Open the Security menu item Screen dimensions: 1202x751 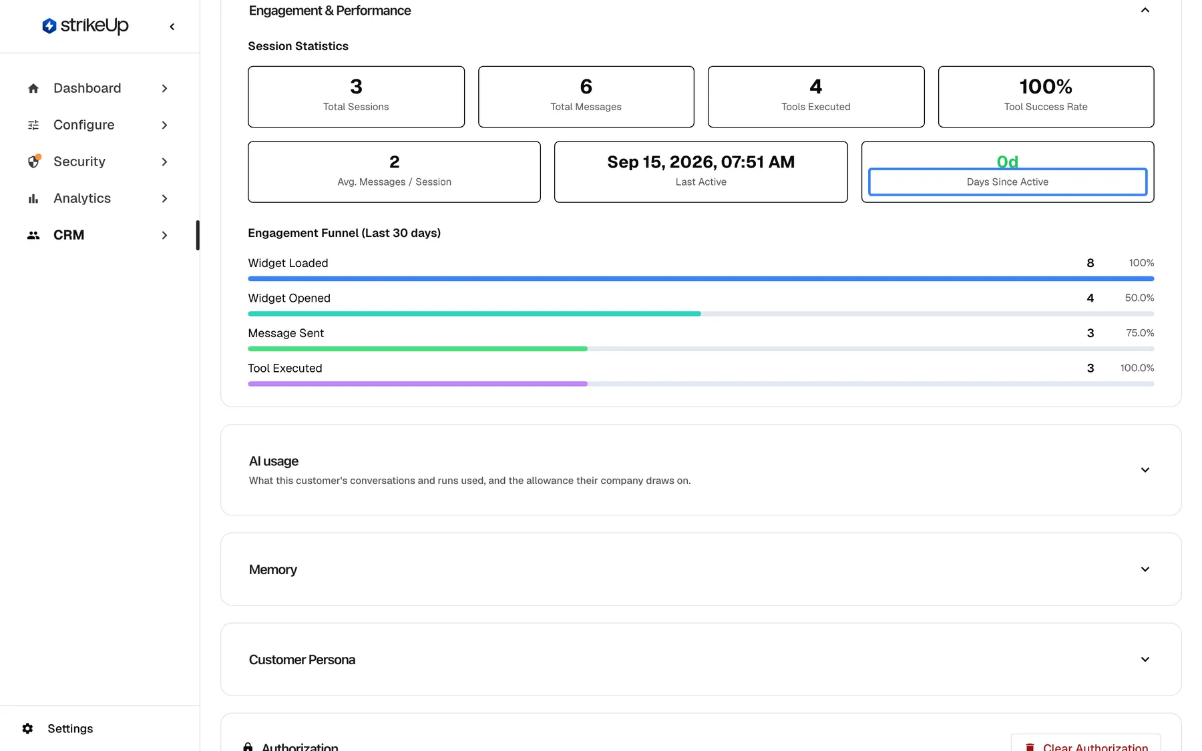coord(98,162)
